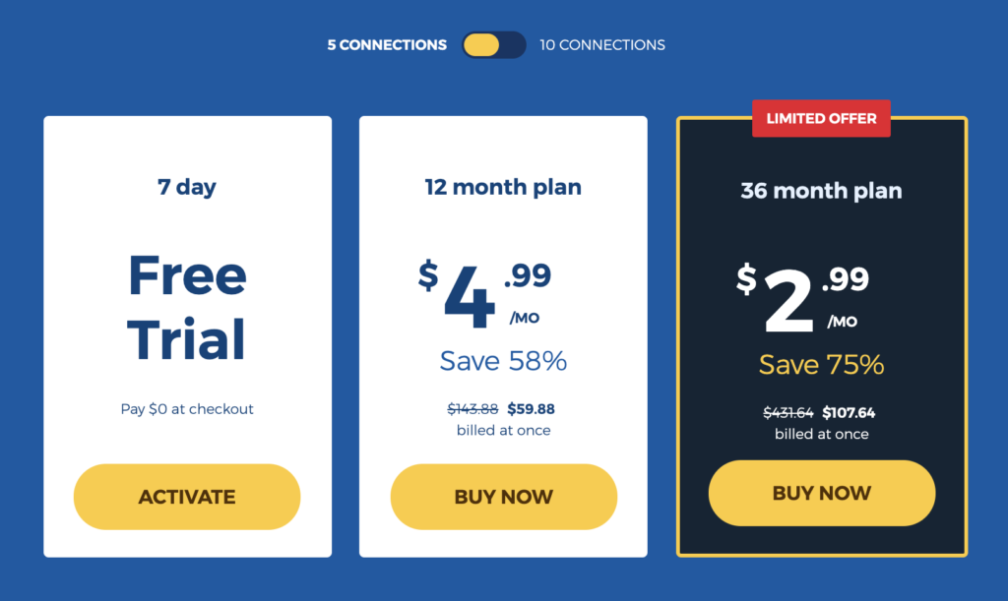Click the $107.64 billed price
Viewport: 1008px width, 601px height.
[x=849, y=413]
